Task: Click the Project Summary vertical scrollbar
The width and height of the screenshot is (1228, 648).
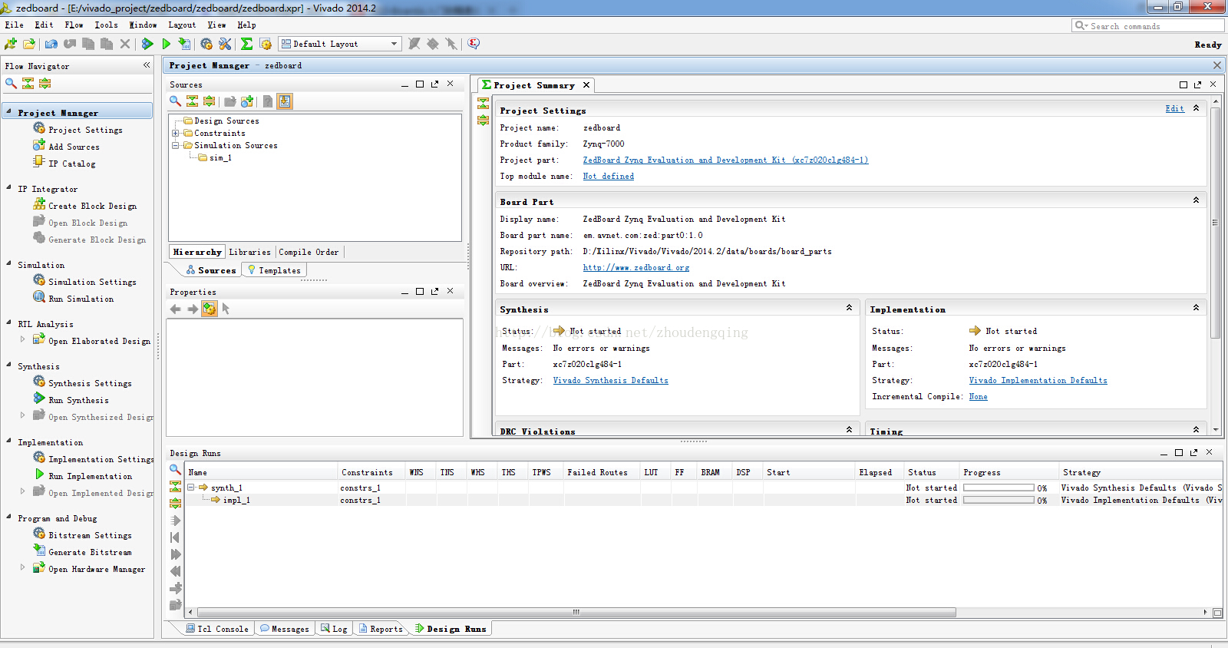Action: [x=1215, y=223]
